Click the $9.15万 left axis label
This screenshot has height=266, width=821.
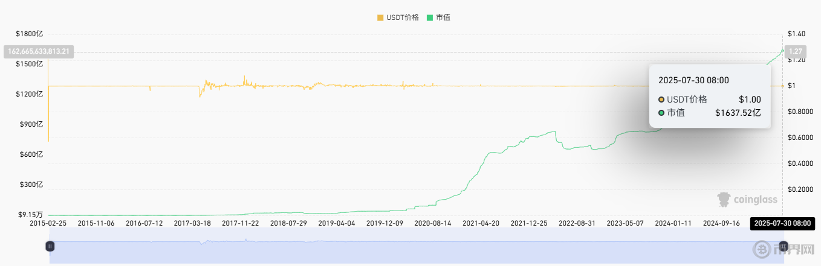point(31,215)
